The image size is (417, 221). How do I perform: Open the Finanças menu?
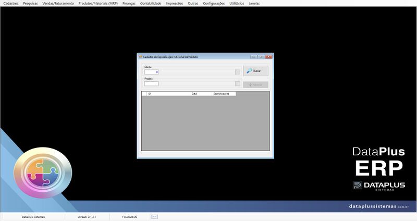(x=129, y=4)
